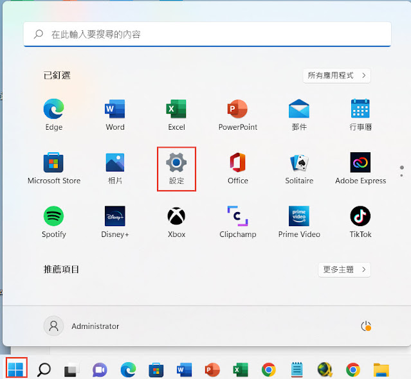Open Excel in the pinned apps
Image resolution: width=411 pixels, height=379 pixels.
click(176, 114)
